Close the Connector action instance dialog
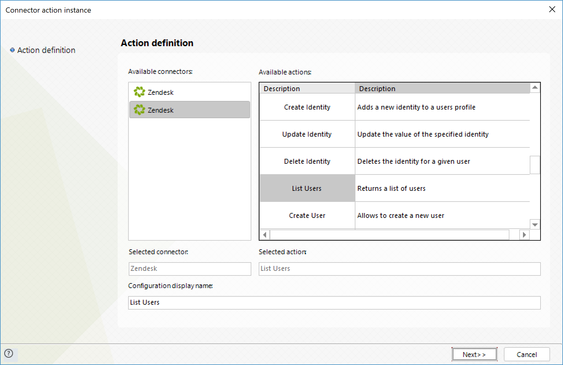The width and height of the screenshot is (563, 365). pyautogui.click(x=552, y=10)
